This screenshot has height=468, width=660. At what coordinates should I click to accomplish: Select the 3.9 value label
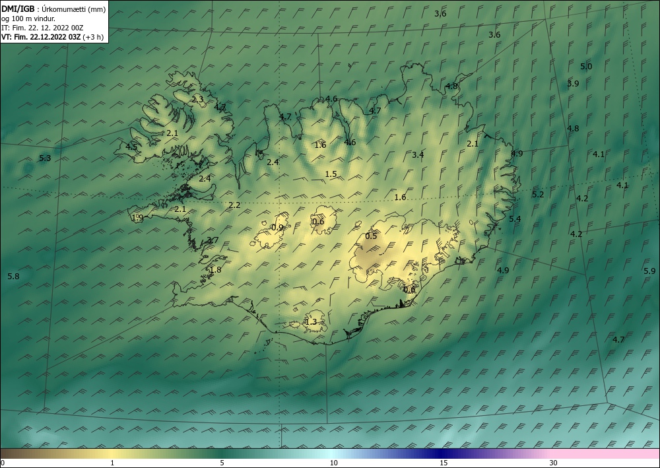[573, 83]
